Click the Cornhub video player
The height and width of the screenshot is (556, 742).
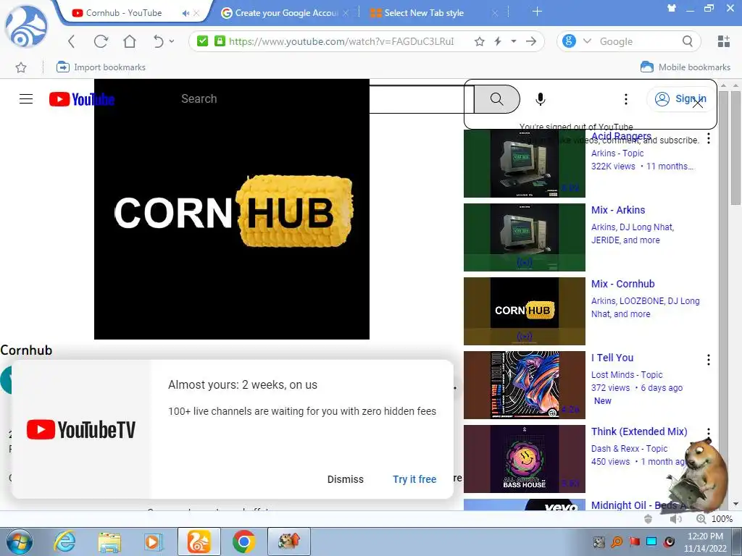pos(232,209)
